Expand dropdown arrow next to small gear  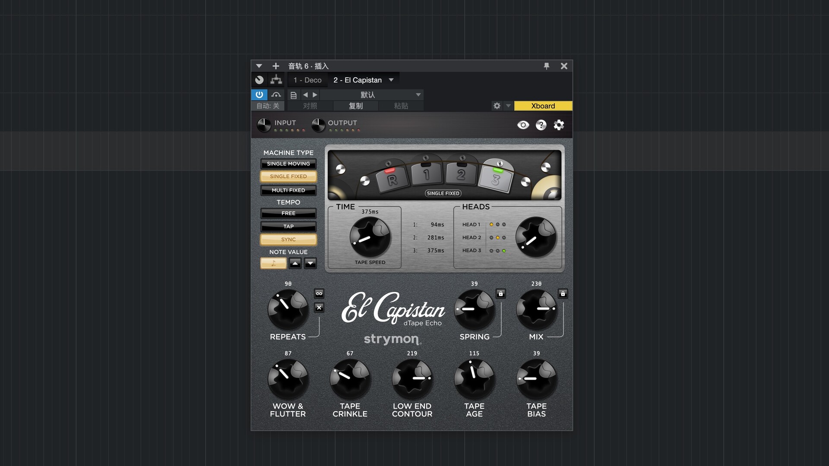tap(508, 106)
